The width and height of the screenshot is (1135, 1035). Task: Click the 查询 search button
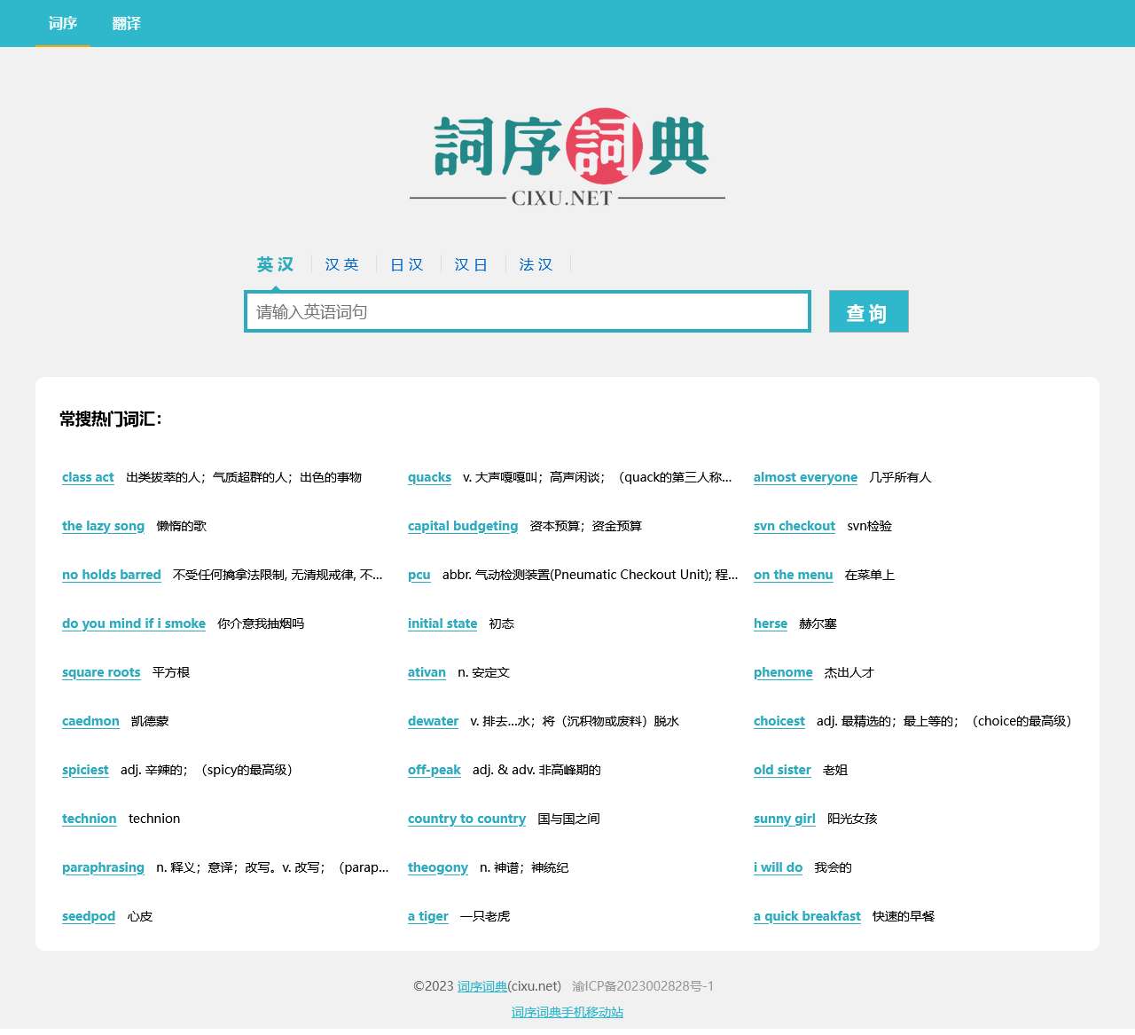click(869, 311)
